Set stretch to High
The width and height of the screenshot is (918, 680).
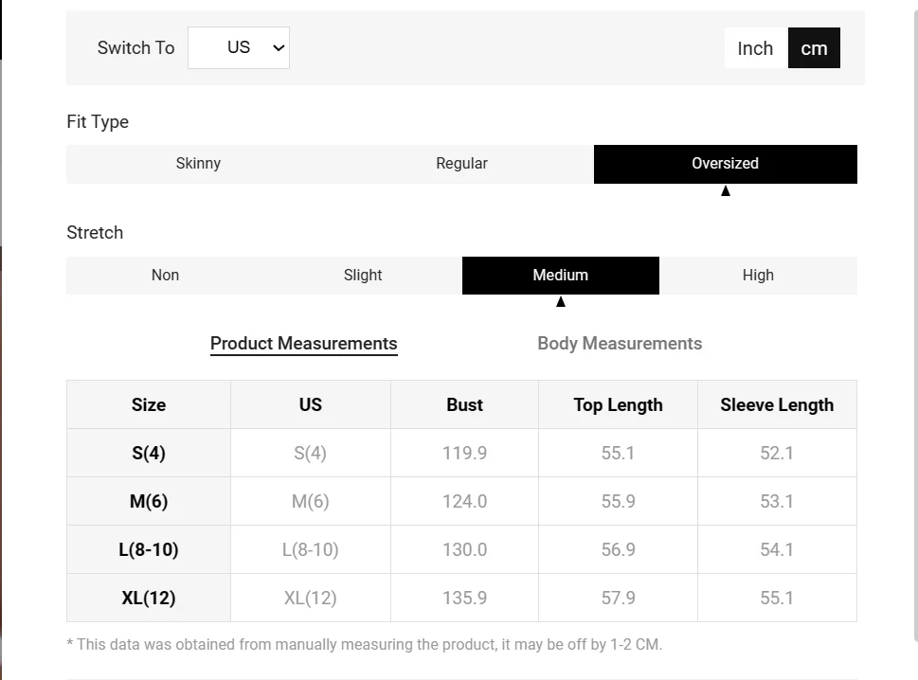[758, 276]
